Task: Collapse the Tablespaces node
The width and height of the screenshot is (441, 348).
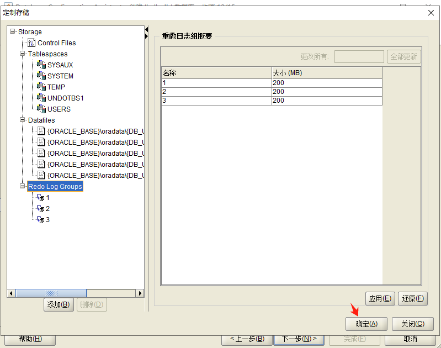Action: pyautogui.click(x=23, y=53)
